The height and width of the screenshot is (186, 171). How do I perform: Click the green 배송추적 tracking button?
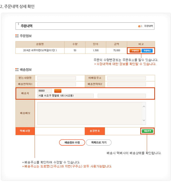pyautogui.click(x=147, y=131)
